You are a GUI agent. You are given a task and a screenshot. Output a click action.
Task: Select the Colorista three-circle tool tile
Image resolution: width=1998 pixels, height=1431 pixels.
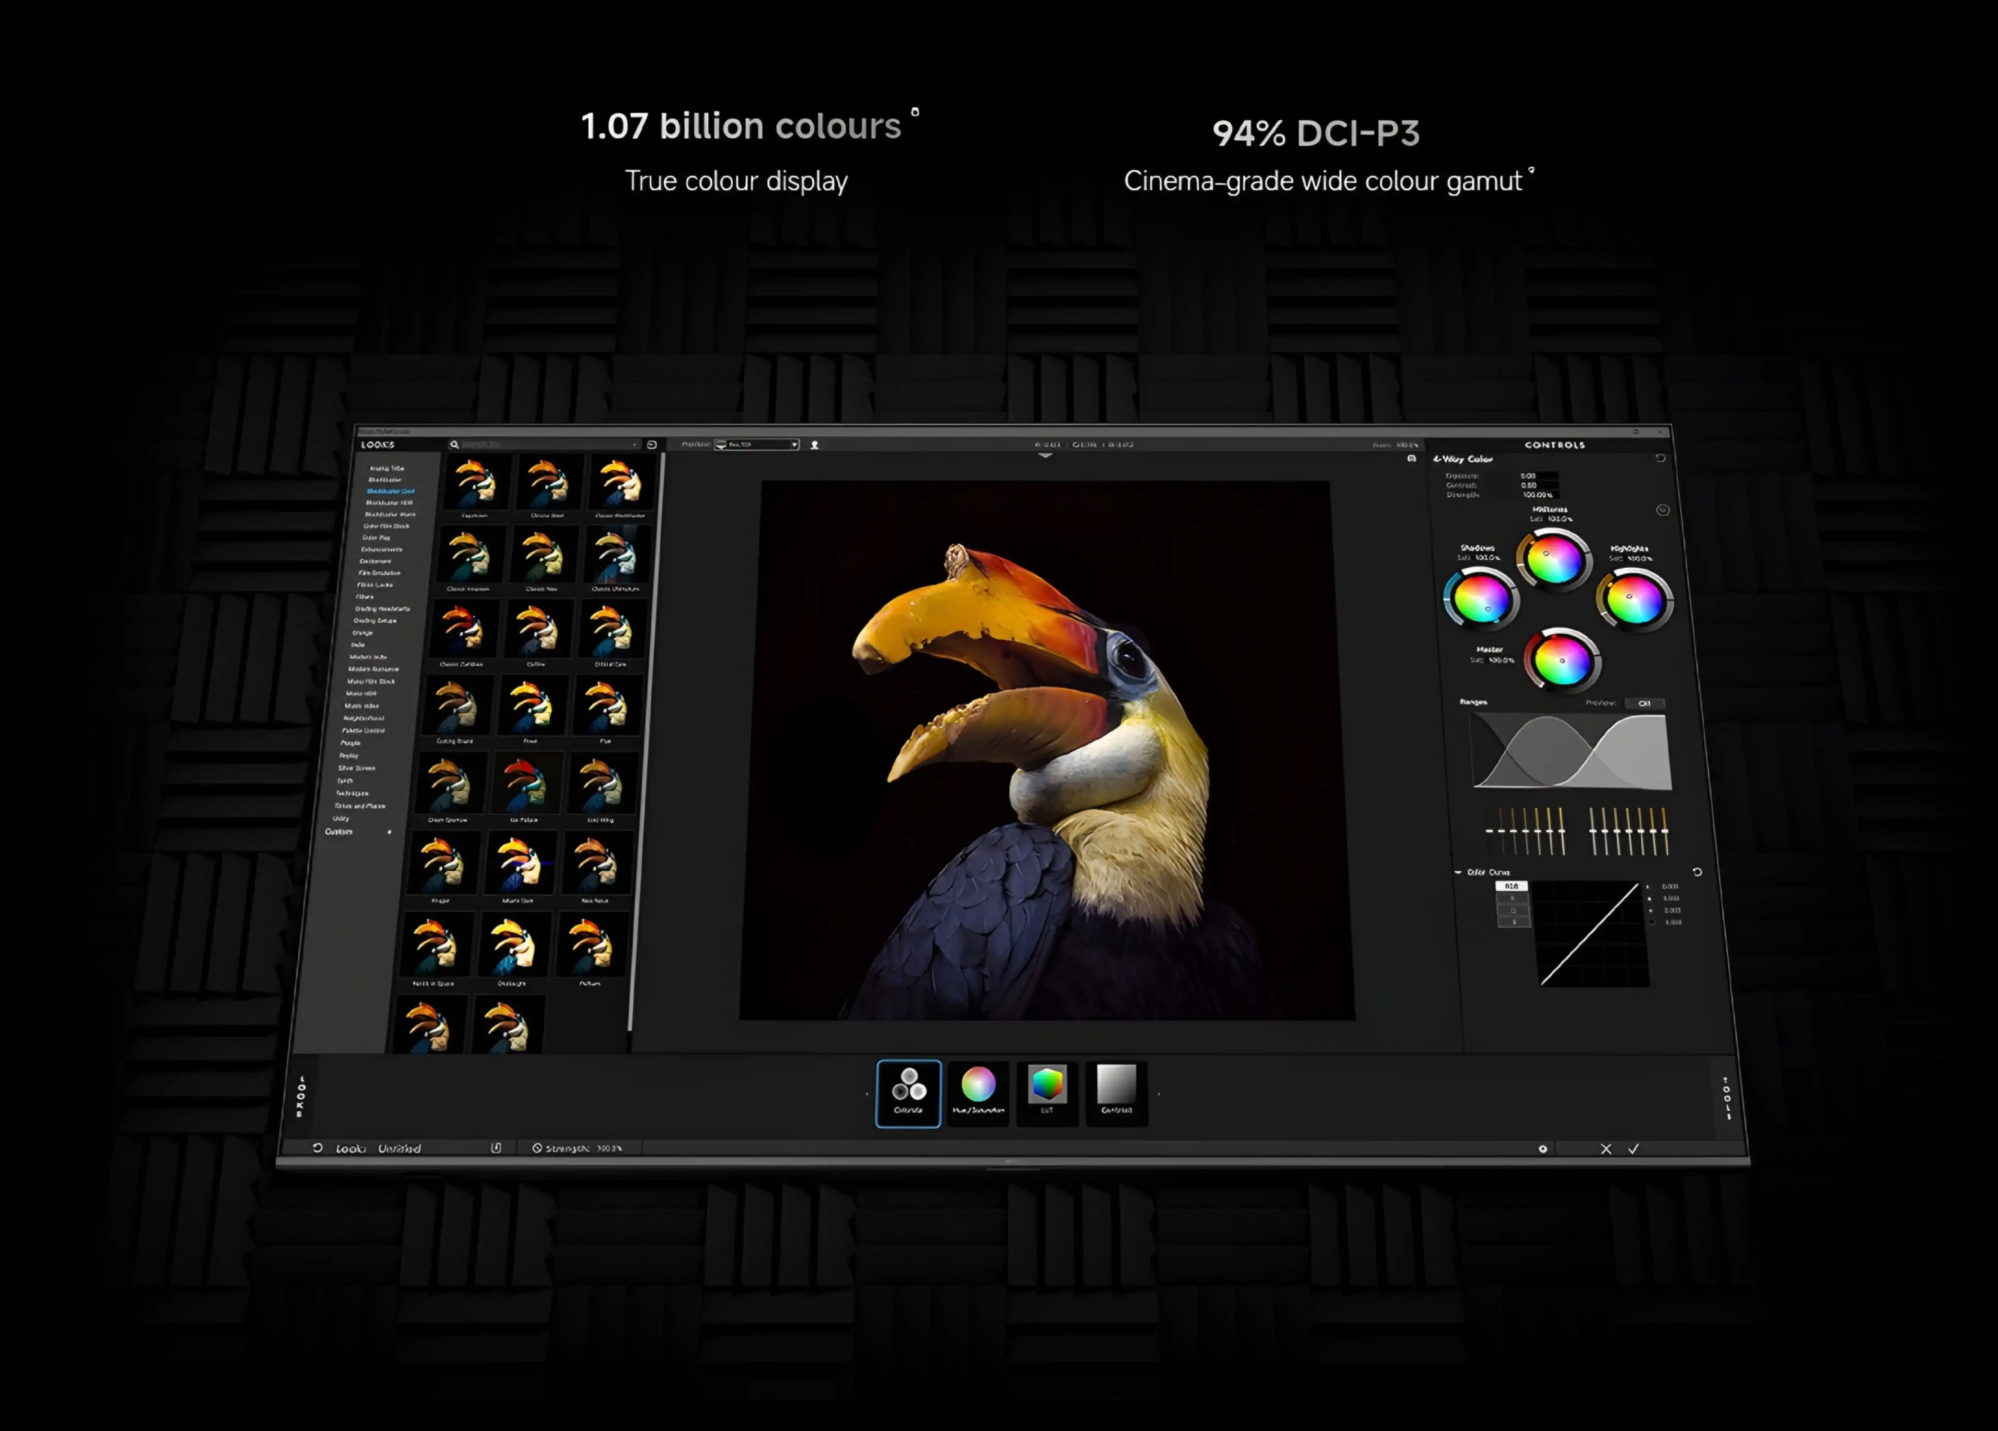point(908,1093)
